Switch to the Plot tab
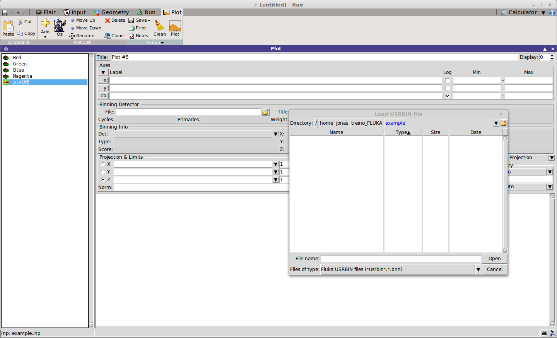Screen dimensions: 557x338 pos(172,12)
